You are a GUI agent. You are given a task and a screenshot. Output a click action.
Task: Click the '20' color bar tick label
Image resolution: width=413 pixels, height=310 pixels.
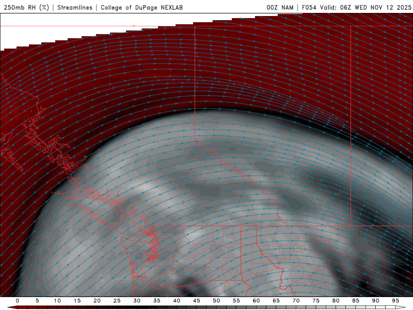97,301
